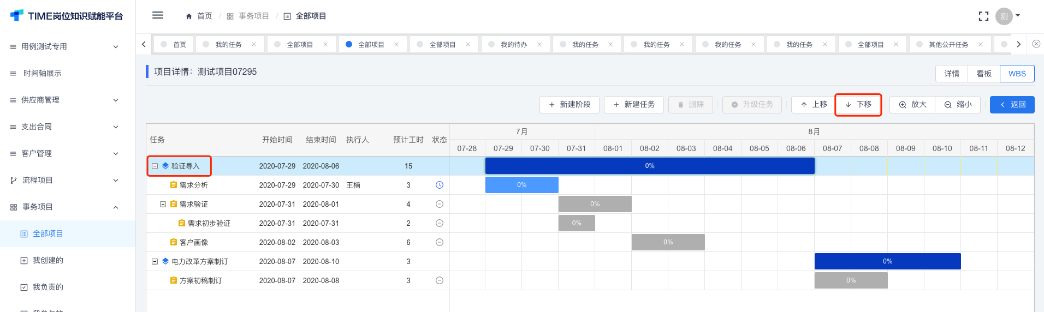Image resolution: width=1044 pixels, height=312 pixels.
Task: Click status clock icon for 需求分析
Action: click(439, 185)
